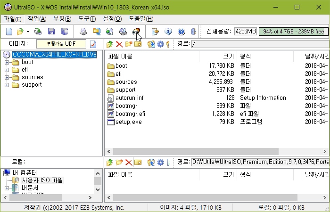Click the add-to-image icon in the local toolbar
Image resolution: width=330 pixels, height=212 pixels.
pos(151,163)
